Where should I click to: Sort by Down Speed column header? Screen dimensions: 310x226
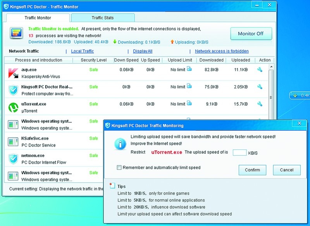[126, 60]
